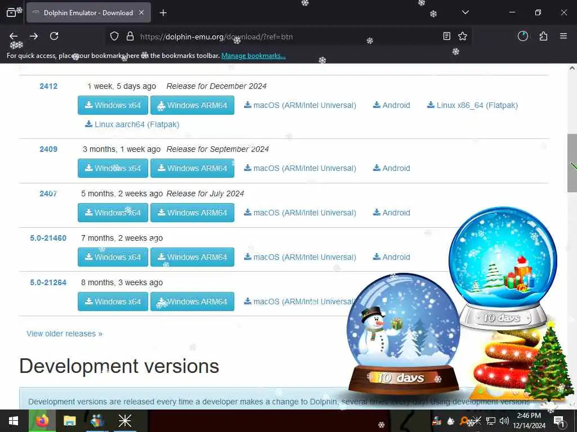The image size is (577, 432).
Task: Open the network tray icon
Action: click(491, 421)
